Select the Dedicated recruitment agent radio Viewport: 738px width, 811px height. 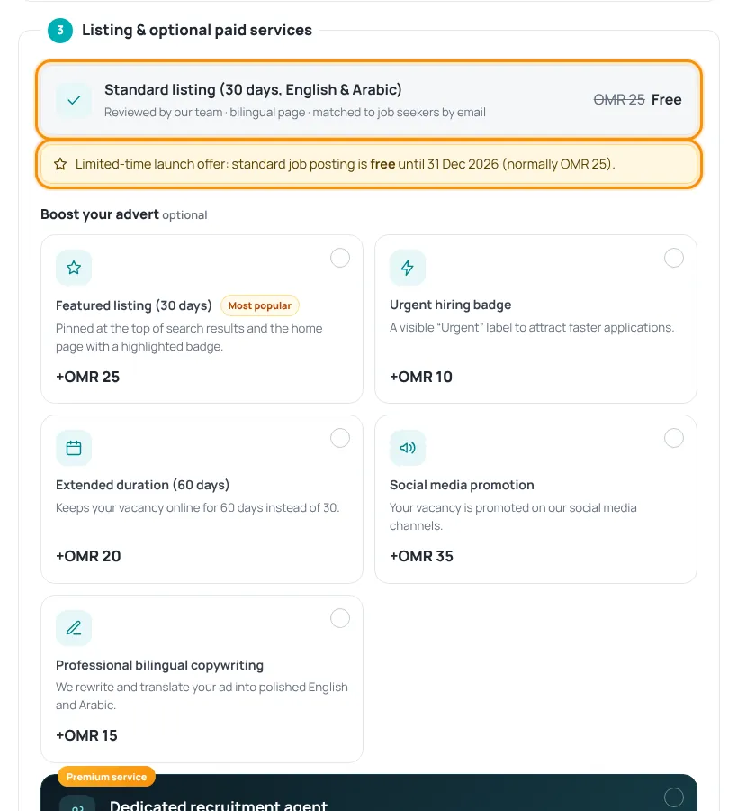pos(674,797)
